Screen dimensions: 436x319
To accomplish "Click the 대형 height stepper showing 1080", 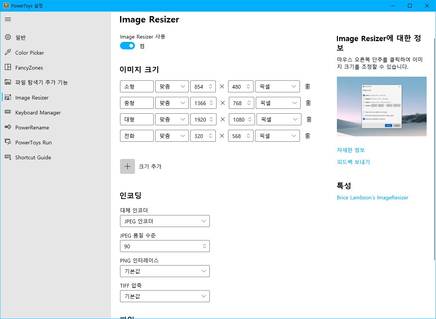I will pos(242,119).
